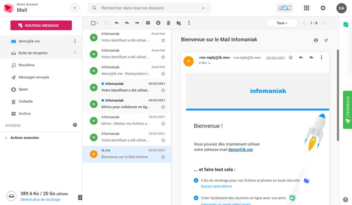Open the toolbar's three-dot more actions menu

pyautogui.click(x=189, y=23)
